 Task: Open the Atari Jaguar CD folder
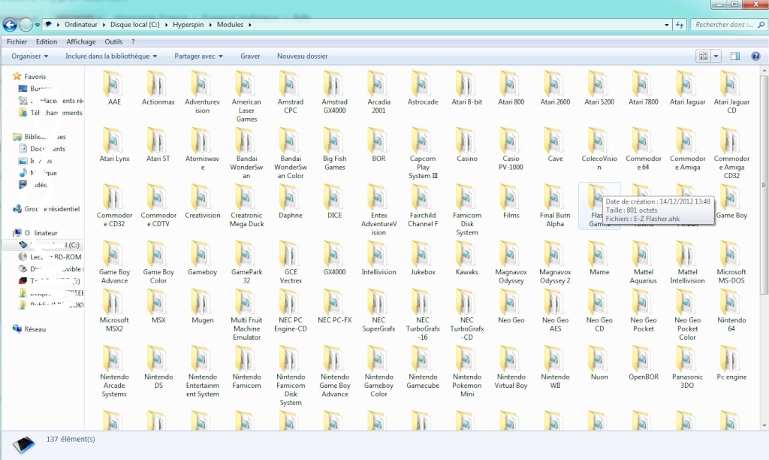[731, 92]
